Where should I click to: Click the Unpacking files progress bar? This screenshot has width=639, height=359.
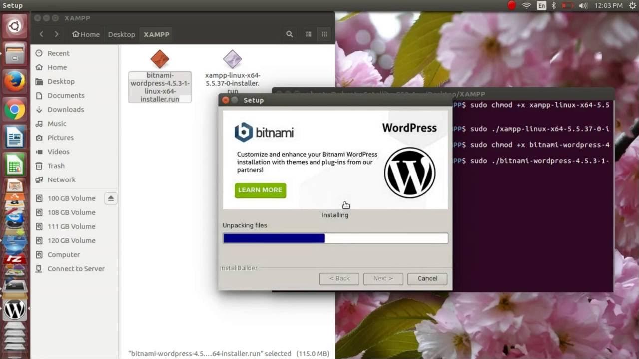point(335,238)
